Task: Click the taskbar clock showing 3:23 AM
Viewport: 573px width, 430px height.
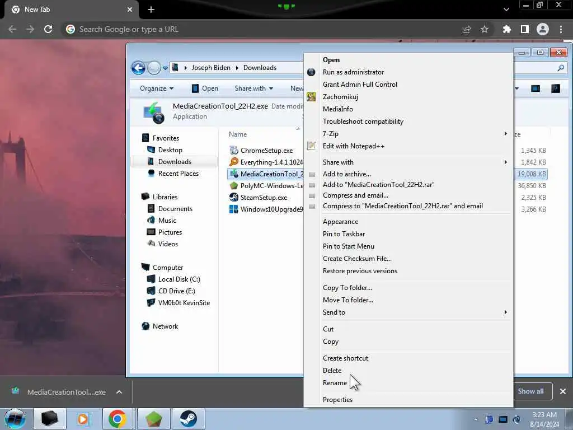Action: click(x=544, y=419)
